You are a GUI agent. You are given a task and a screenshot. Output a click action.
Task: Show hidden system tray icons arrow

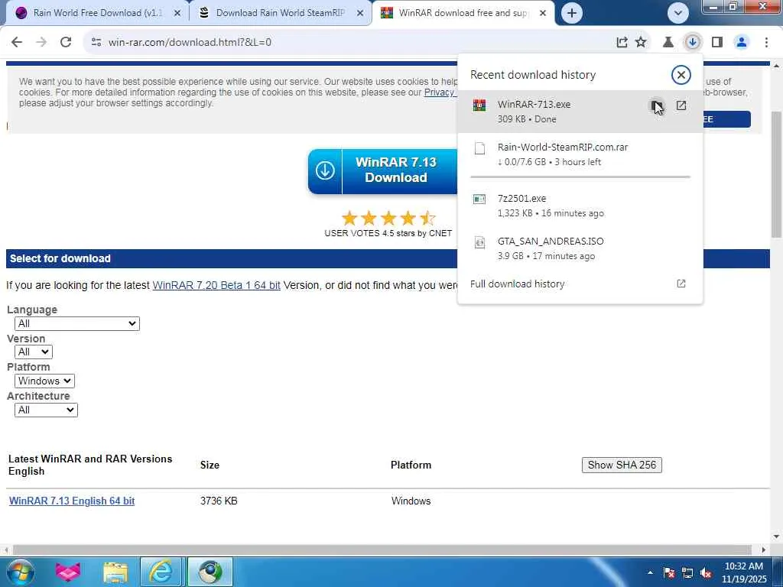[x=650, y=572]
